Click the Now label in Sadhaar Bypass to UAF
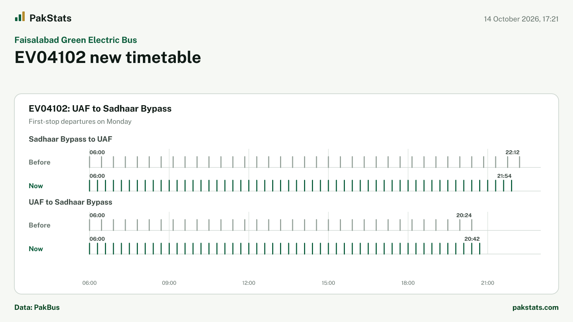This screenshot has height=322, width=573. pyautogui.click(x=36, y=186)
